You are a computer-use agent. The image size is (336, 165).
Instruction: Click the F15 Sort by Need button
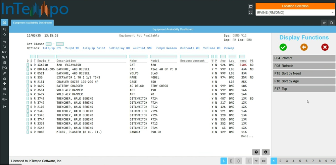[x=304, y=73]
